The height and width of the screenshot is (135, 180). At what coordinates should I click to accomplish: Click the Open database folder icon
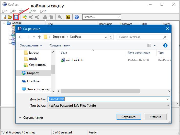[10, 17]
